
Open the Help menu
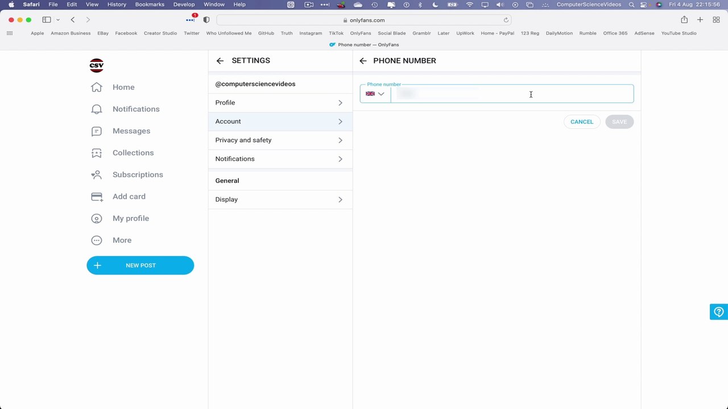[x=239, y=5]
